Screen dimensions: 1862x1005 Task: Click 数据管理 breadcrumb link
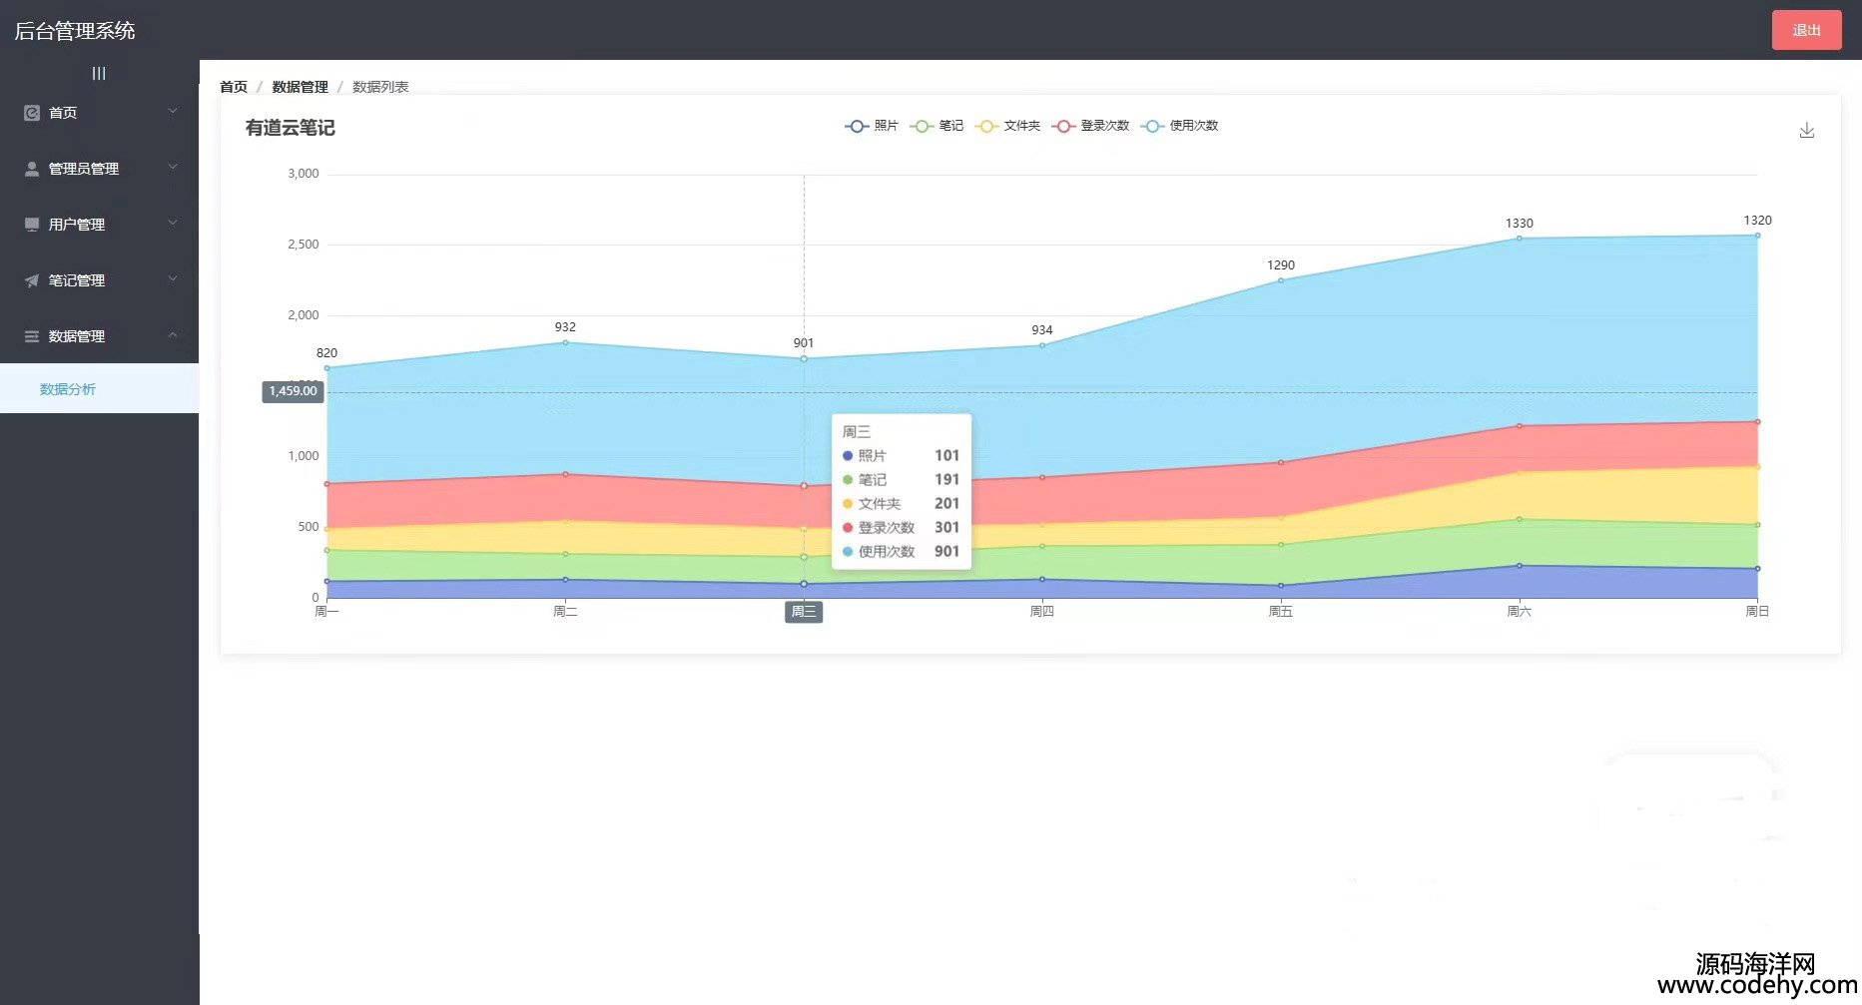300,87
